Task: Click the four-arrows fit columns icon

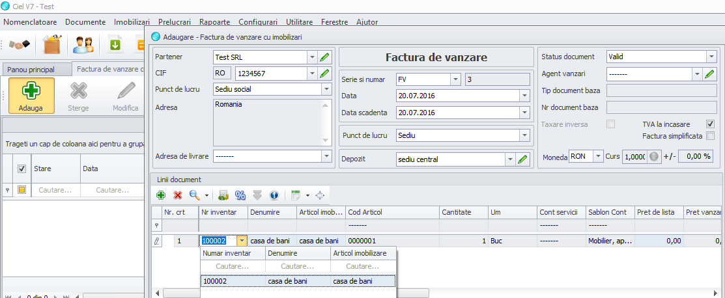Action: [x=320, y=195]
